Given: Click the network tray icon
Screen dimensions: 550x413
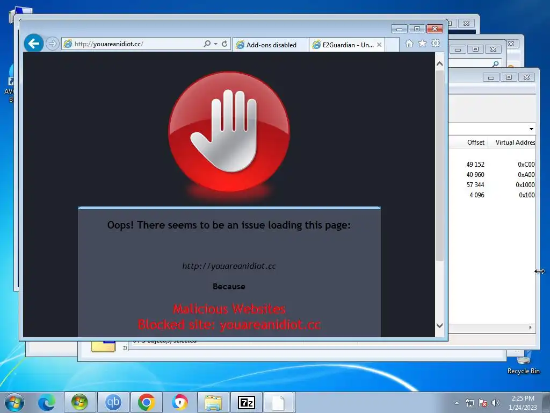Looking at the screenshot, I should (x=469, y=403).
